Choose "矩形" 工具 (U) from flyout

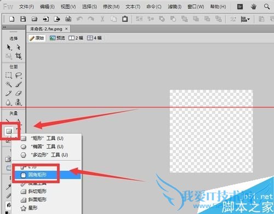click(47, 138)
